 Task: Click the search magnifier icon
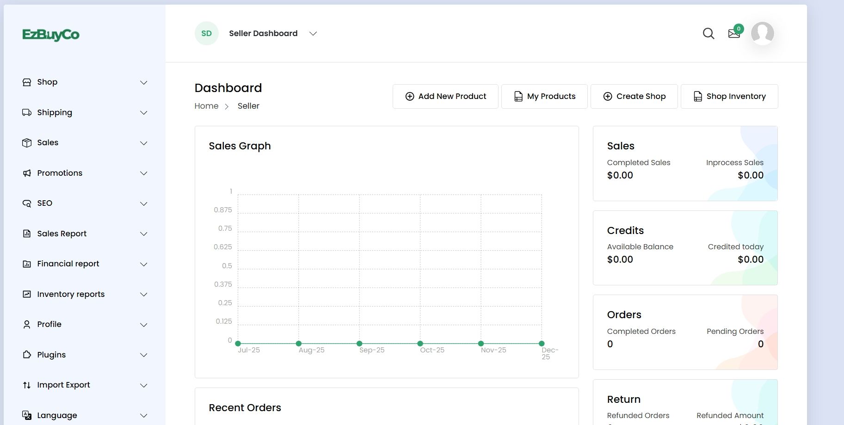(708, 33)
